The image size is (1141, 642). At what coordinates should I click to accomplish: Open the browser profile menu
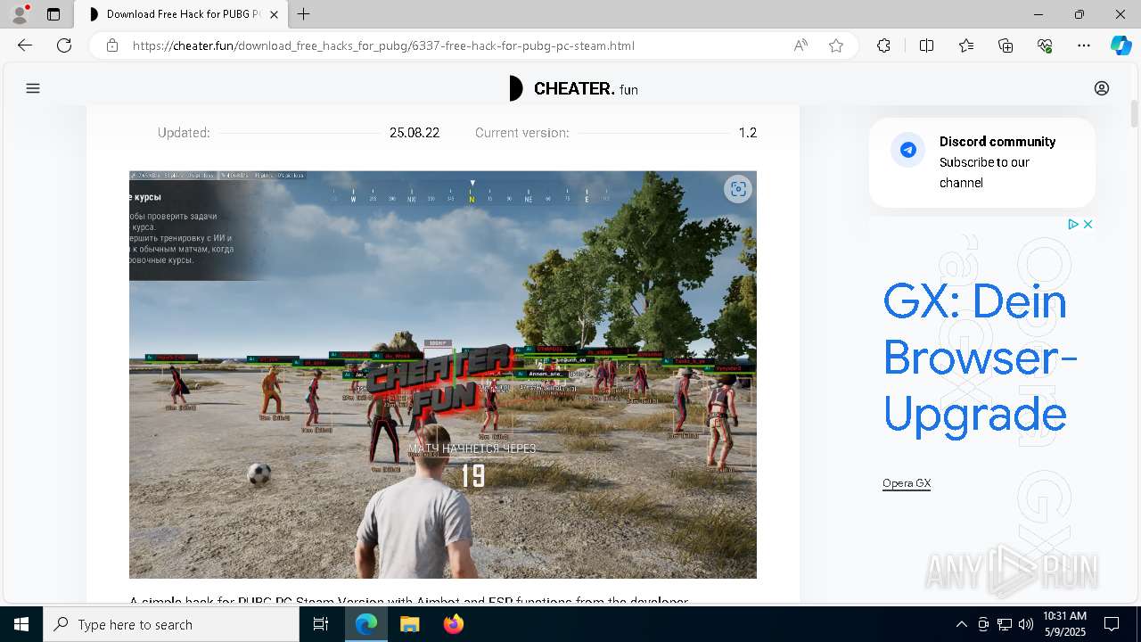point(20,14)
